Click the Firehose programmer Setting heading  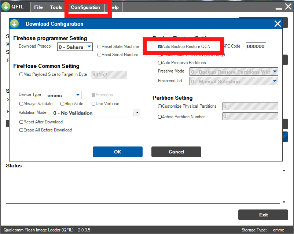pos(50,38)
